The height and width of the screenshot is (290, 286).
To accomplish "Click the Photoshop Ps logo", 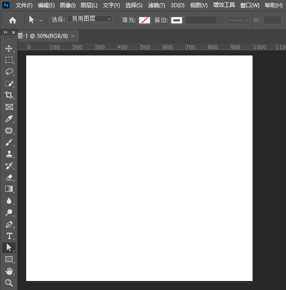I will click(6, 5).
